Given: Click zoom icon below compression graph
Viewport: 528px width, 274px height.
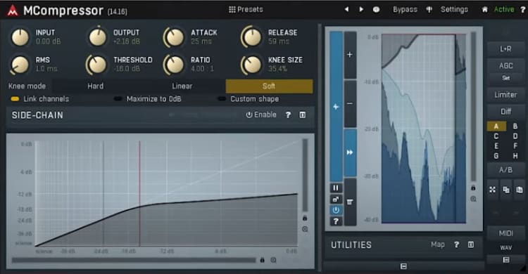Looking at the screenshot, I should [x=273, y=260].
